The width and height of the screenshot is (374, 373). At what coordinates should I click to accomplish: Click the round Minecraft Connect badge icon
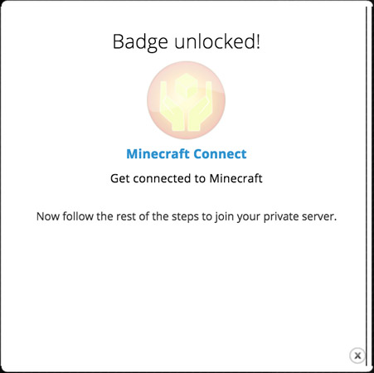click(186, 100)
